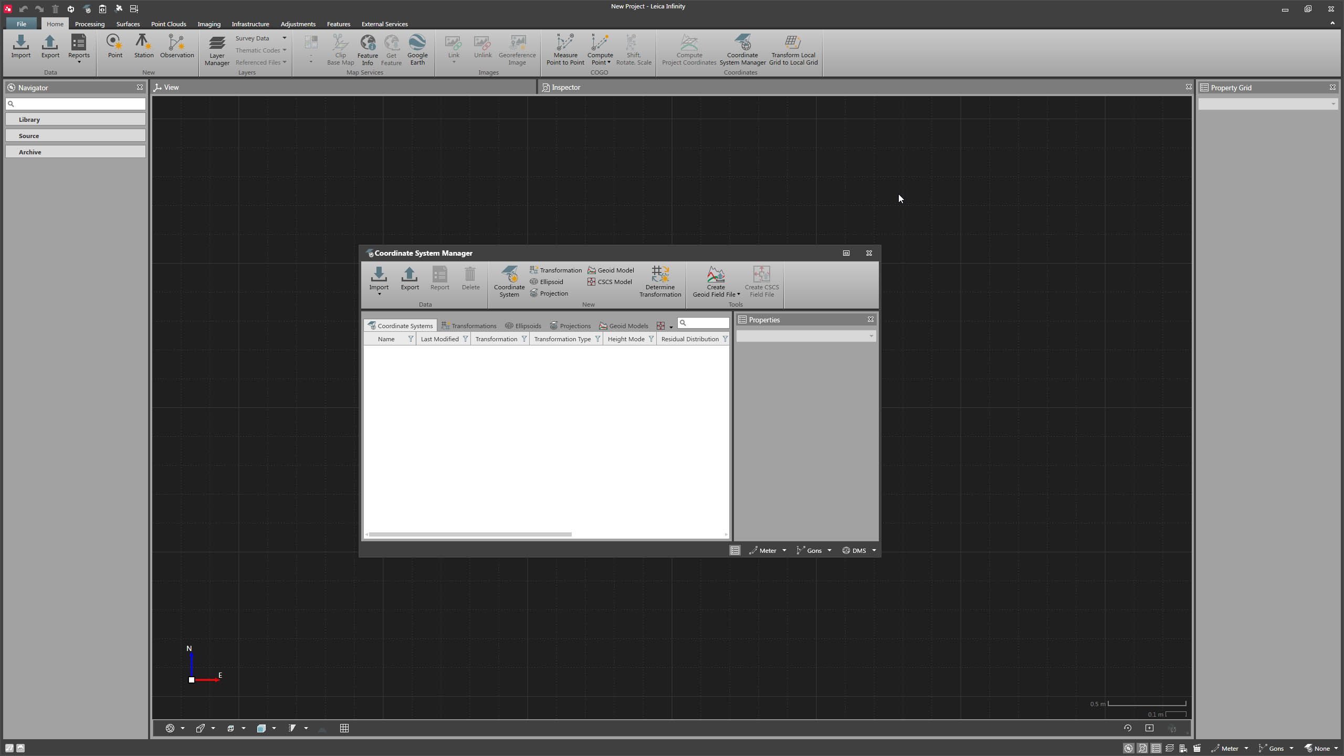Toggle Height Mode column filter
Viewport: 1344px width, 756px height.
click(x=651, y=339)
